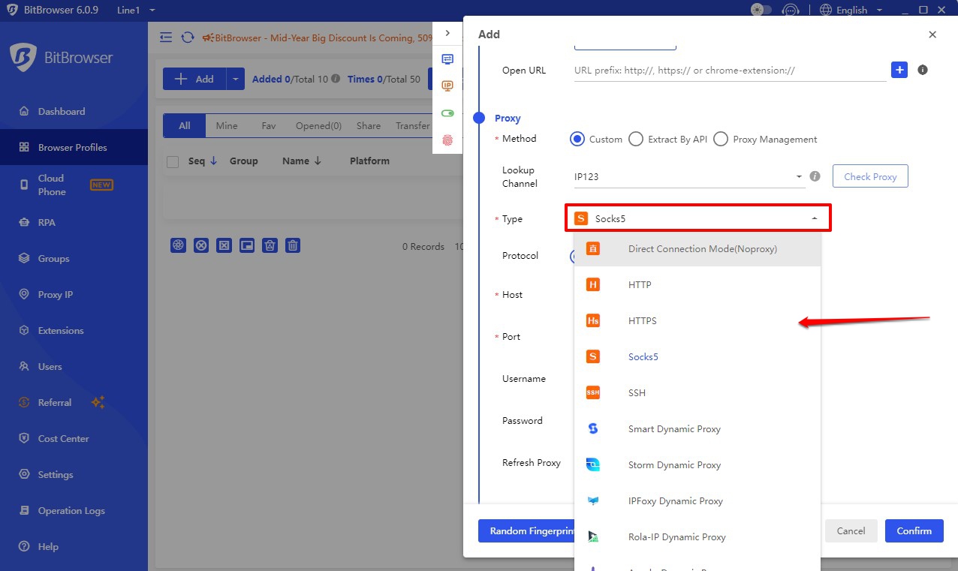This screenshot has height=571, width=958.
Task: Open the English language dropdown
Action: click(850, 10)
